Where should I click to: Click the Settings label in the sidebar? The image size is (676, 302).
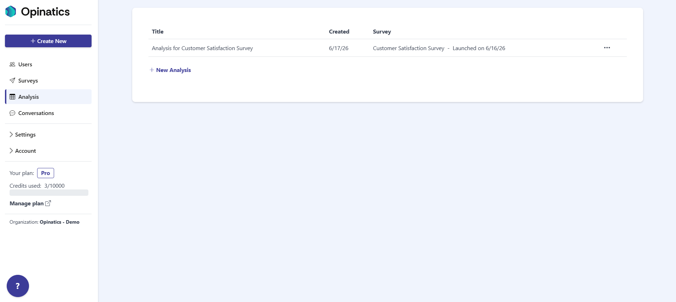click(25, 134)
